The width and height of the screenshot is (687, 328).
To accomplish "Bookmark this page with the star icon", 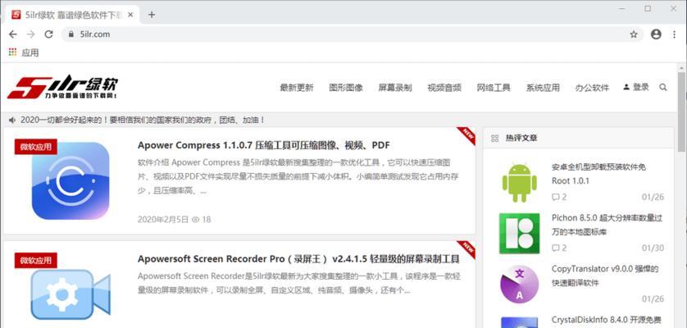I will 634,34.
